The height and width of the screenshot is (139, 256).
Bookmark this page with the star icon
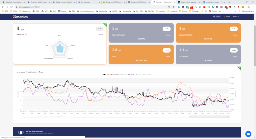click(x=173, y=7)
